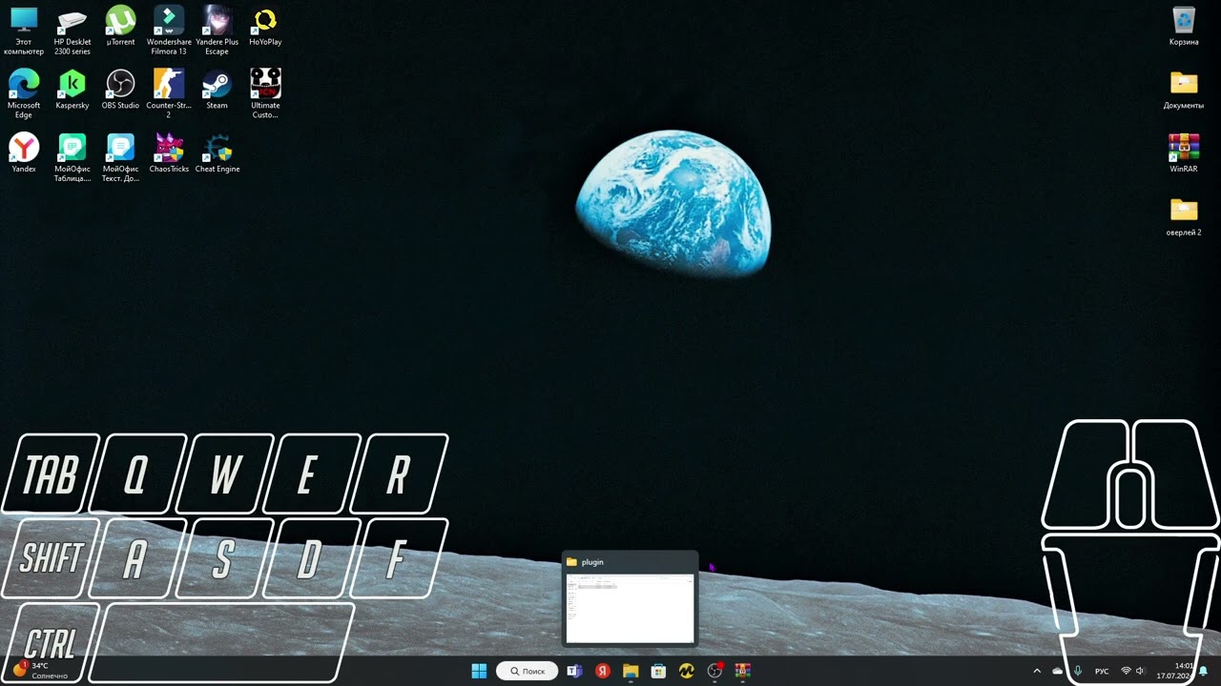Launch Yandex Browser from the taskbar
This screenshot has width=1221, height=686.
pyautogui.click(x=603, y=671)
